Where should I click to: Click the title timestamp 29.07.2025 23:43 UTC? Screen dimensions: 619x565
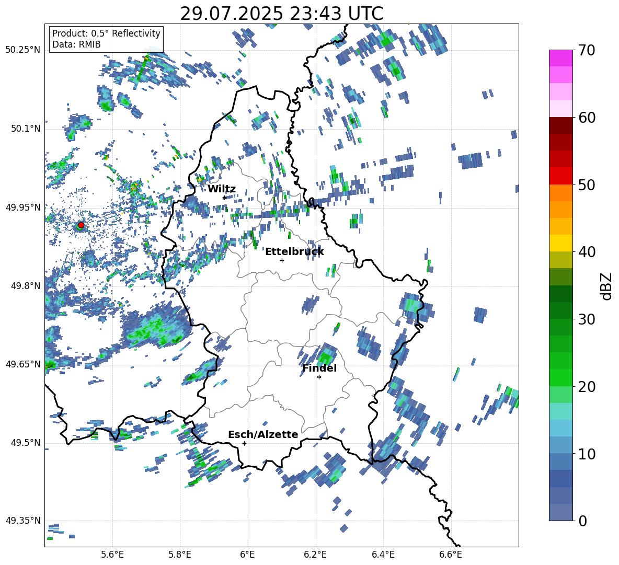point(281,14)
